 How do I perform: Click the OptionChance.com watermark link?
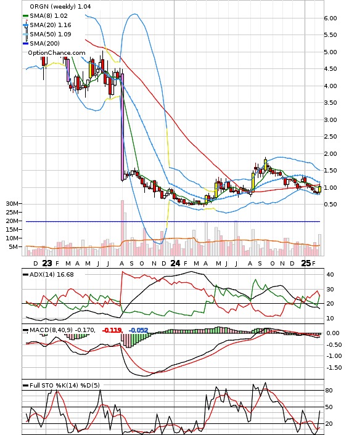point(57,53)
